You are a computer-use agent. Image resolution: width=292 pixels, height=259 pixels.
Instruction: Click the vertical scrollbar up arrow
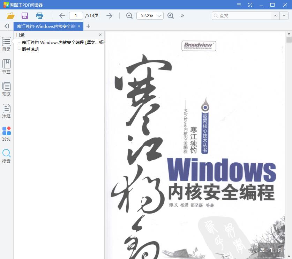pyautogui.click(x=289, y=34)
